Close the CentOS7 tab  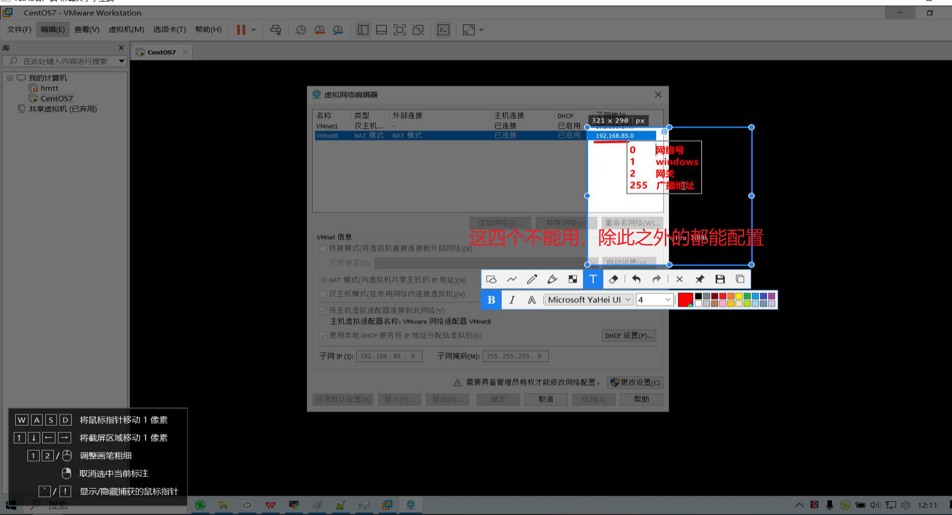[185, 52]
